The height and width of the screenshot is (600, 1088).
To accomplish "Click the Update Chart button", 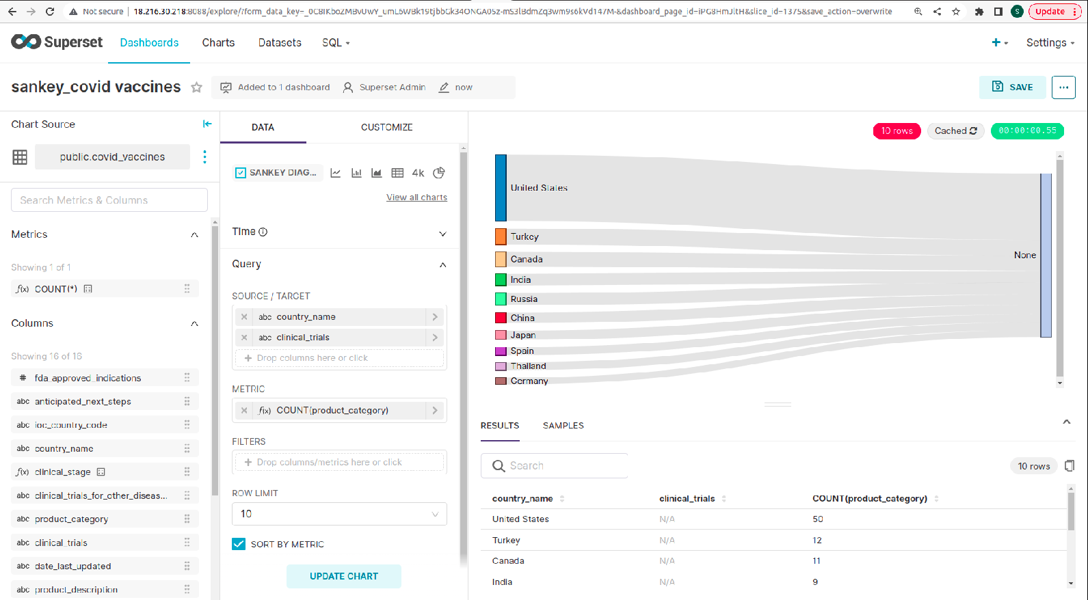I will click(344, 576).
